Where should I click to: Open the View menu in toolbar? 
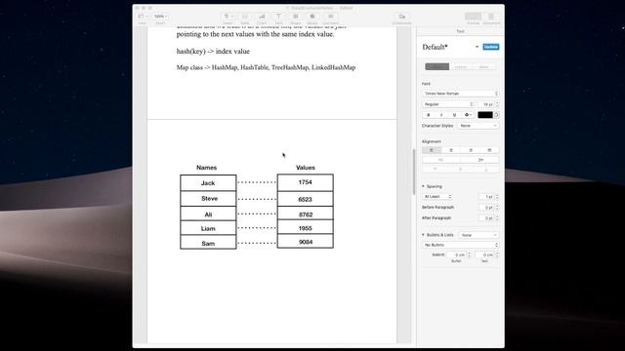[143, 17]
